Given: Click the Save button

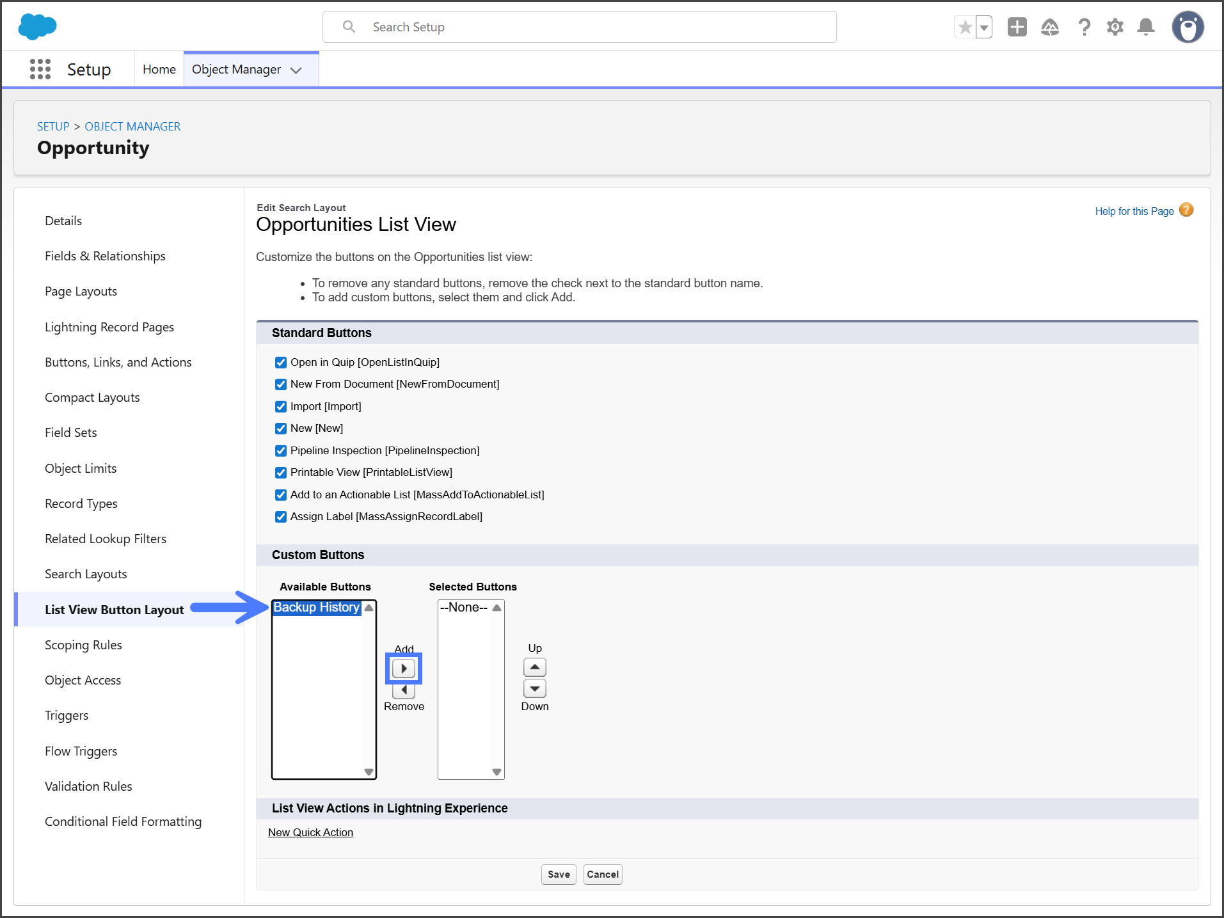Looking at the screenshot, I should pos(559,874).
